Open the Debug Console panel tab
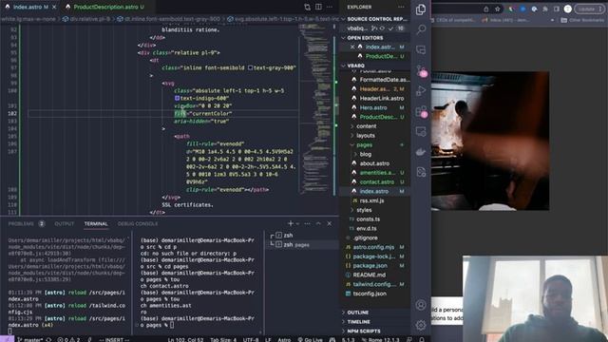Image resolution: width=608 pixels, height=342 pixels. (138, 224)
